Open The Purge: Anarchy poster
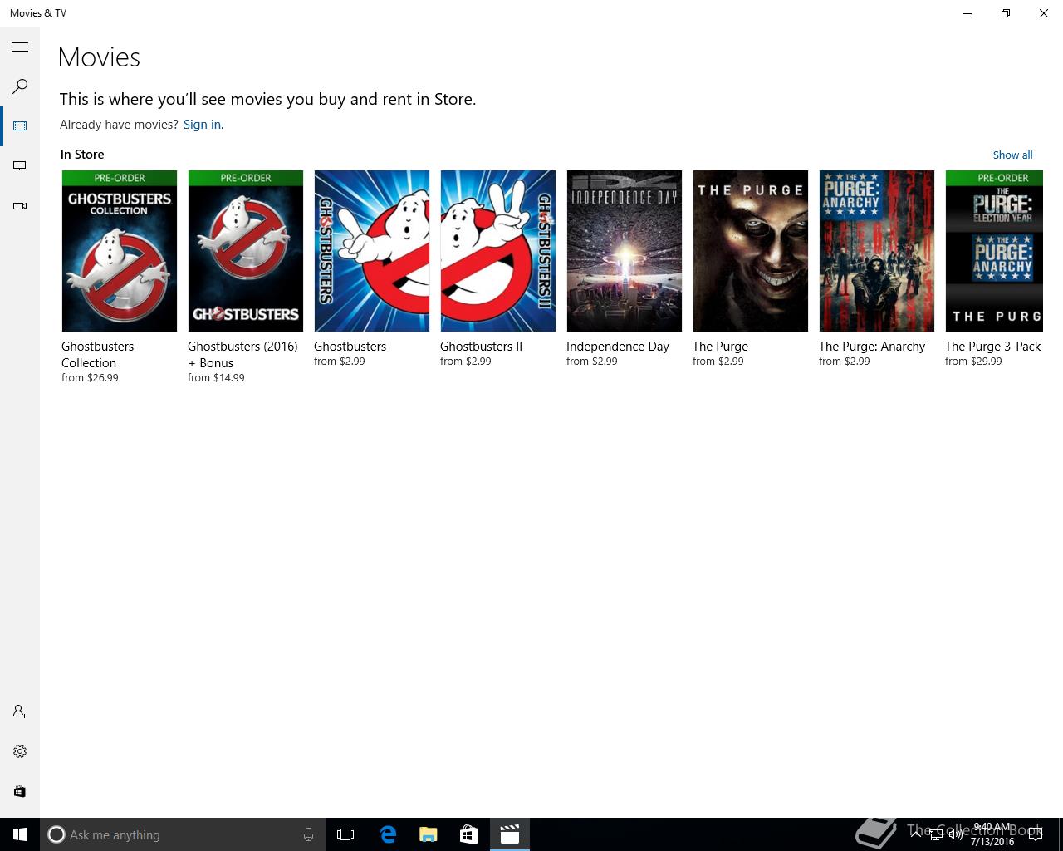Image resolution: width=1063 pixels, height=851 pixels. click(x=877, y=251)
